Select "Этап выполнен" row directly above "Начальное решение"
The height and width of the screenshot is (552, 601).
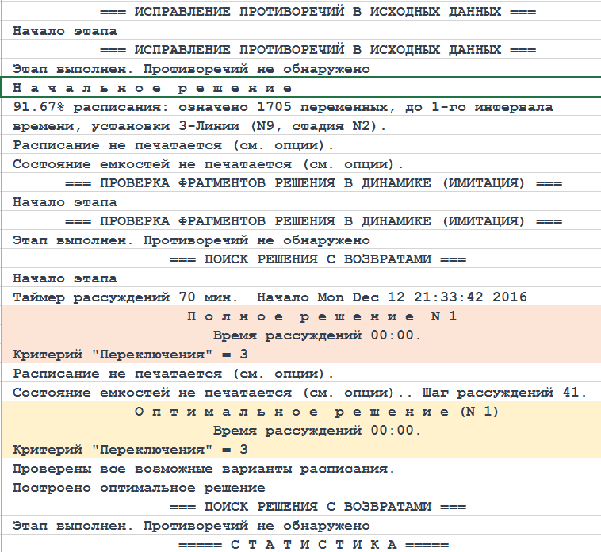tap(191, 69)
